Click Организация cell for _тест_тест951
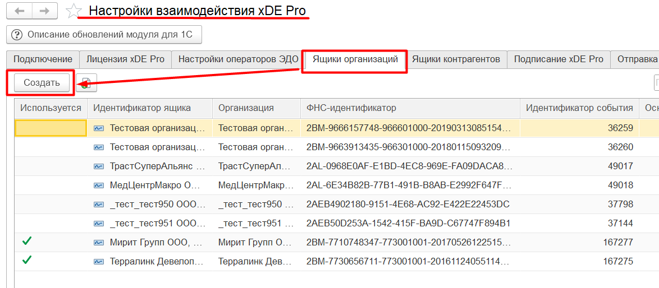This screenshot has height=288, width=659. (x=257, y=224)
